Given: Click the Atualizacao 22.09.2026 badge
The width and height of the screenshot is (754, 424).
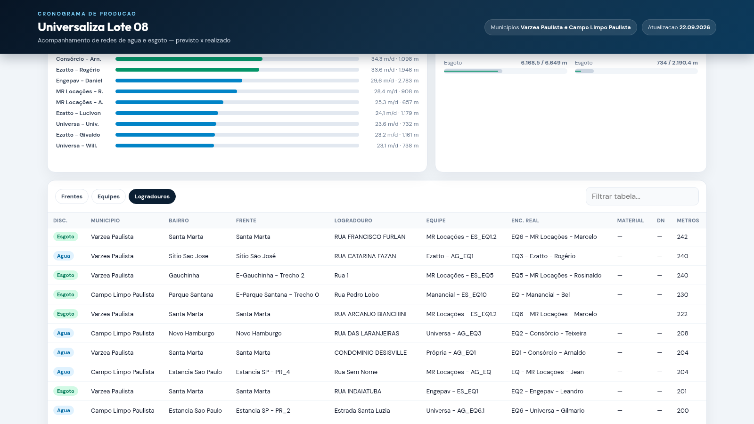Looking at the screenshot, I should click(x=679, y=27).
